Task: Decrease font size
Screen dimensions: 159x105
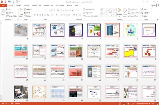Action: pyautogui.click(x=54, y=11)
